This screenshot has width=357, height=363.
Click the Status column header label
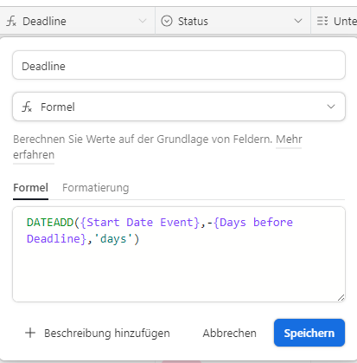click(x=193, y=21)
